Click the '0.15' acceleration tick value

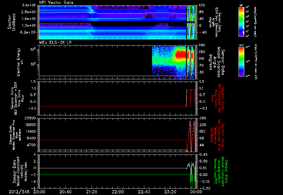click(203, 168)
